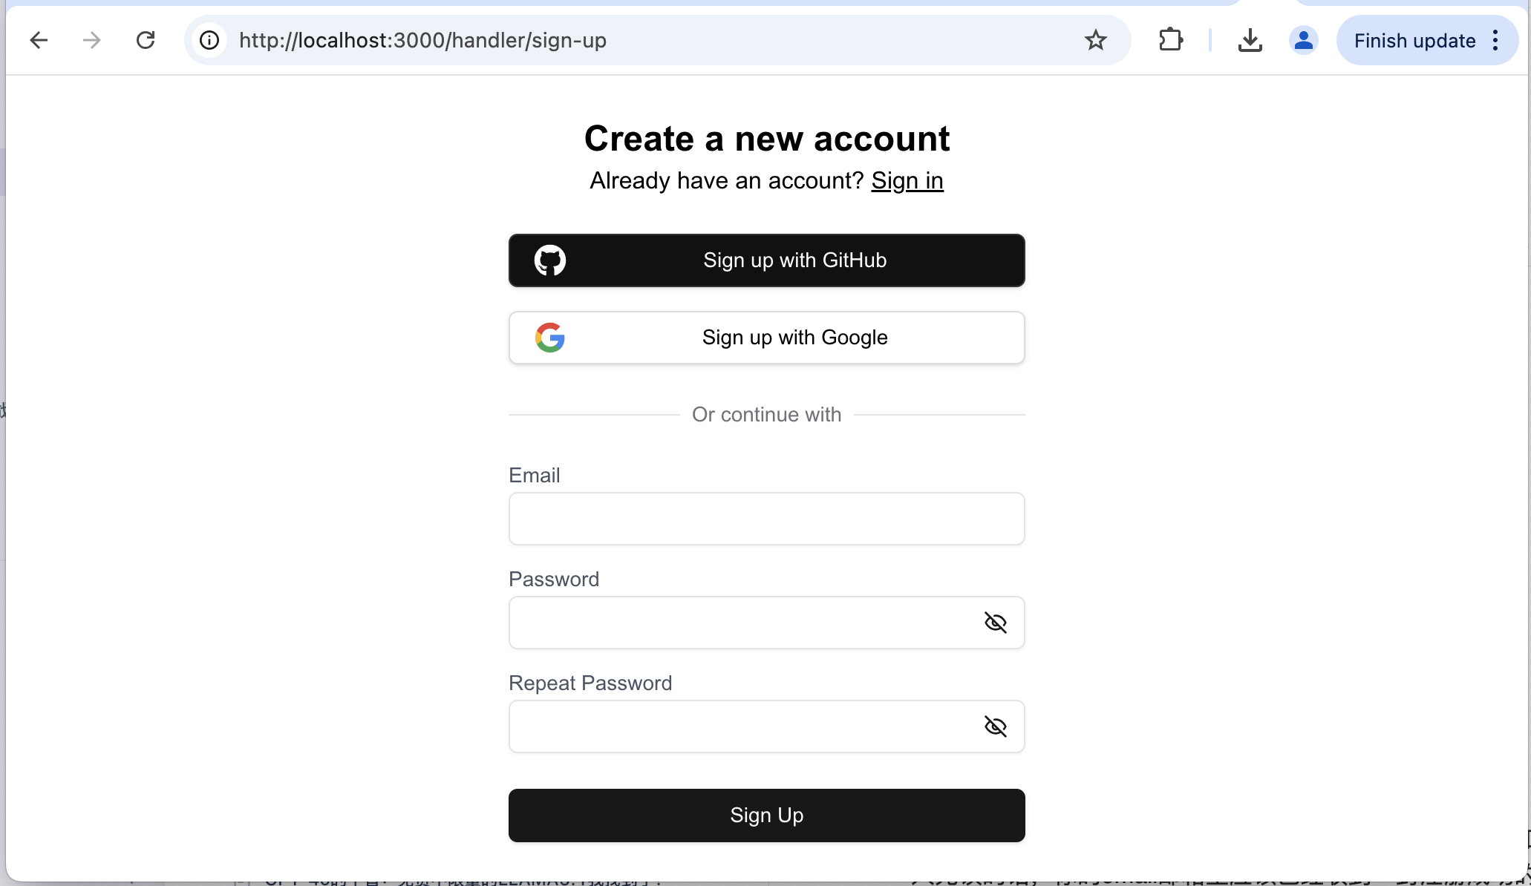The image size is (1531, 886).
Task: Click into the Repeat Password field
Action: [x=742, y=726]
